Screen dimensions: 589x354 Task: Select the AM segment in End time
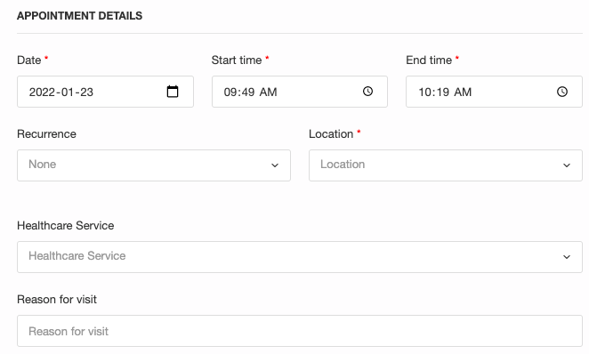pyautogui.click(x=463, y=92)
